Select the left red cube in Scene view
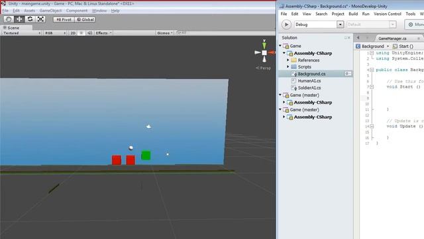Viewport: 424px width, 239px height. [x=117, y=160]
